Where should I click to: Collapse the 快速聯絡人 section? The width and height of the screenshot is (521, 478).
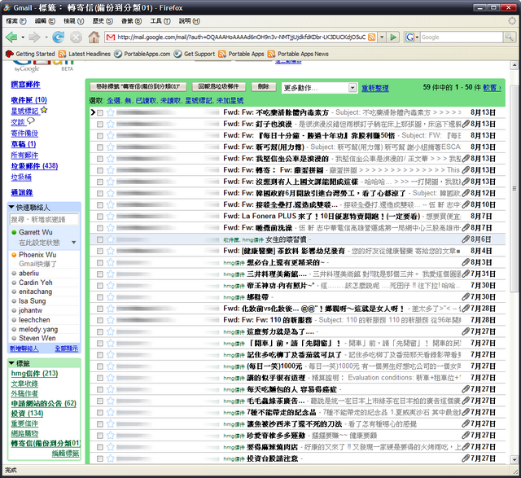click(11, 207)
